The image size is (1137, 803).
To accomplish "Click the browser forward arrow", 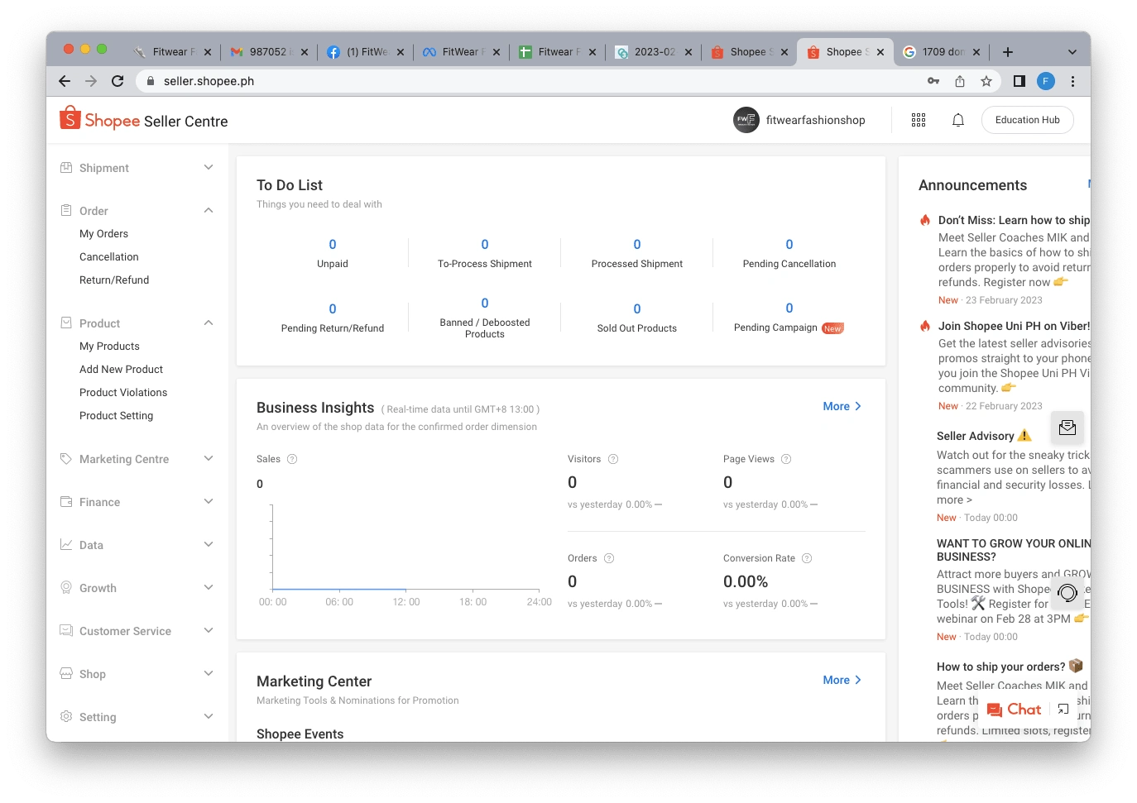I will [x=91, y=81].
